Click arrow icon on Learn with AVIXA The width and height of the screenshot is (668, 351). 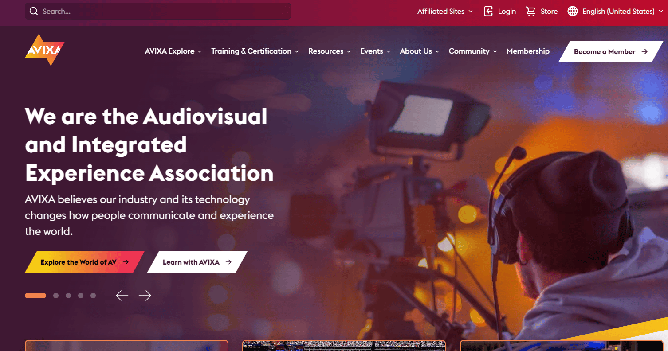pos(228,262)
